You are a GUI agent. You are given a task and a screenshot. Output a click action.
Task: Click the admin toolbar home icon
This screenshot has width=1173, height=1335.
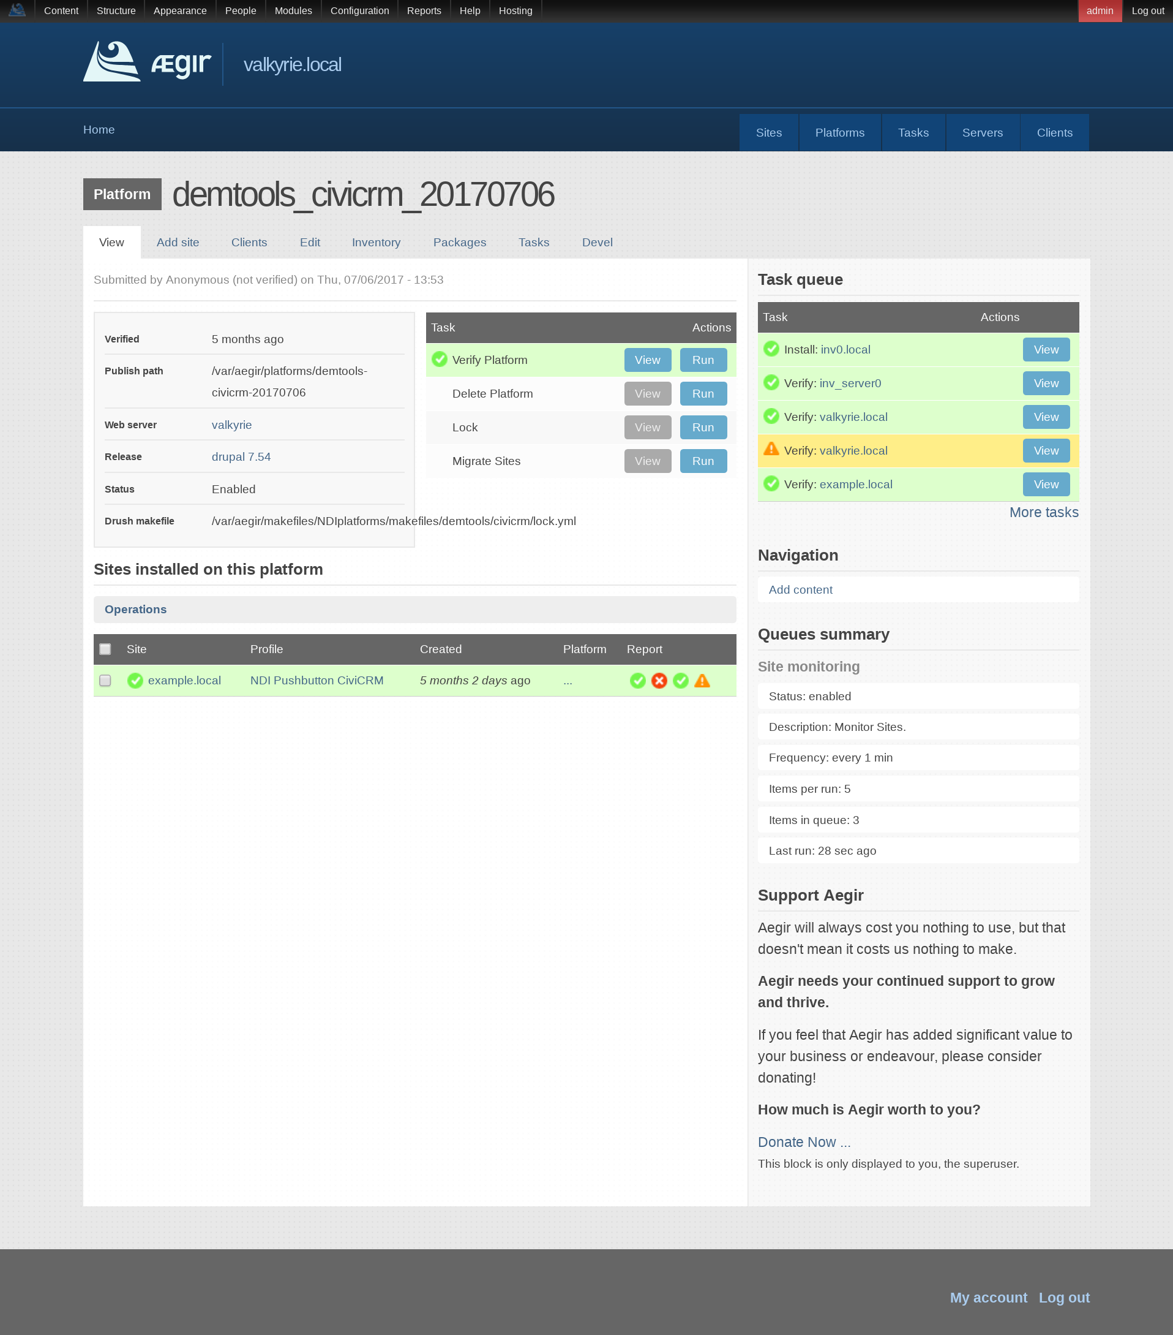pyautogui.click(x=17, y=10)
